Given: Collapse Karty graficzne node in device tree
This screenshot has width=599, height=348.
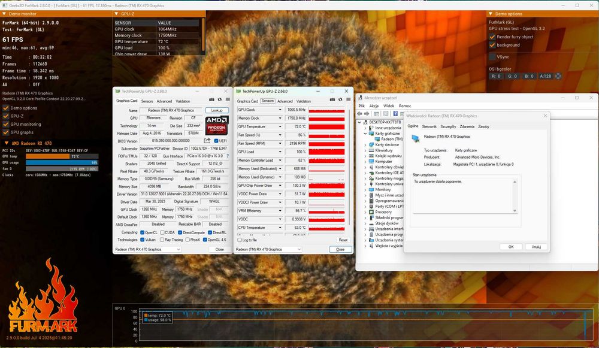Looking at the screenshot, I should 365,134.
